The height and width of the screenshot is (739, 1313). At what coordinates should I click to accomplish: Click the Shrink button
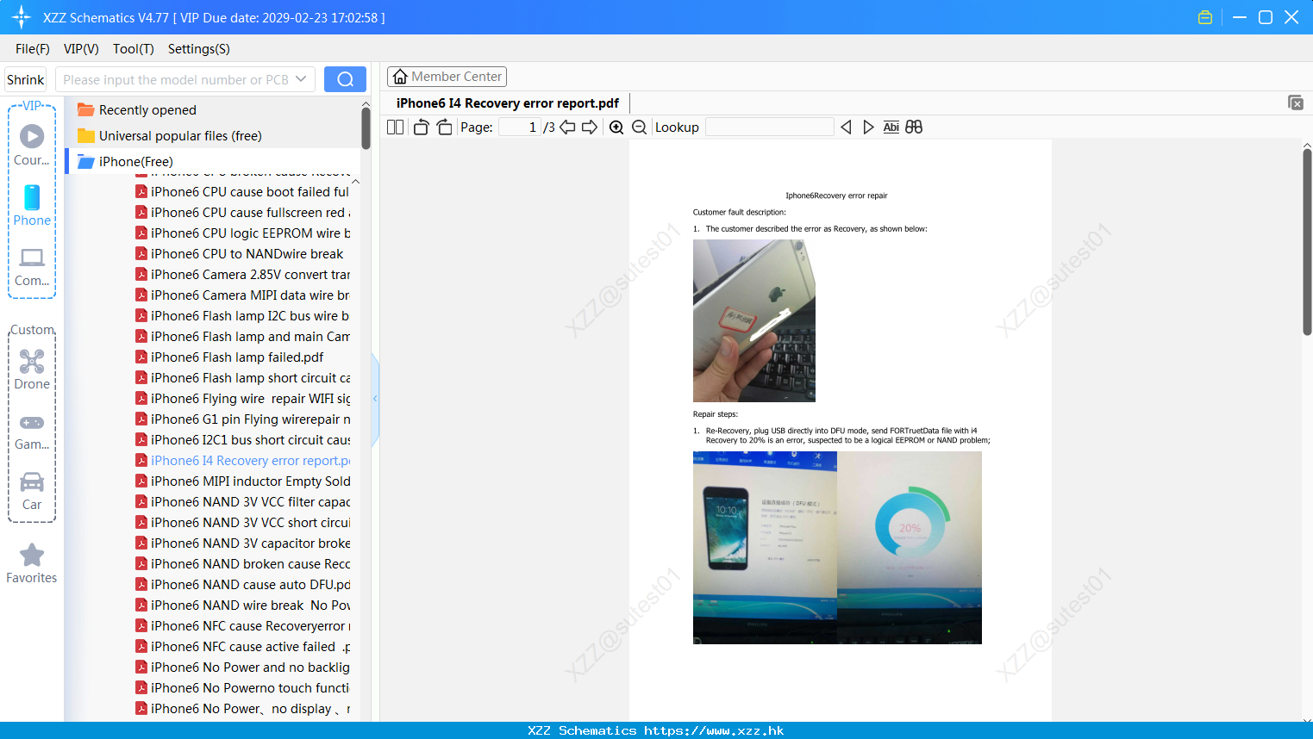tap(26, 79)
